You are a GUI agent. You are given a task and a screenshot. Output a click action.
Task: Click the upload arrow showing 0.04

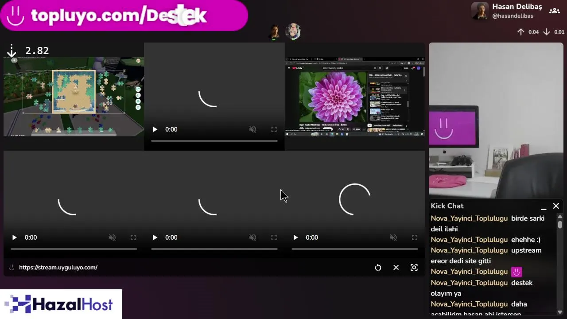[521, 32]
